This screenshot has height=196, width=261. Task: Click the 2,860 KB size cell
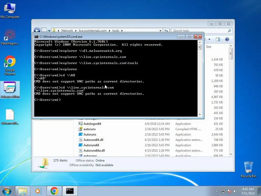tap(217, 145)
